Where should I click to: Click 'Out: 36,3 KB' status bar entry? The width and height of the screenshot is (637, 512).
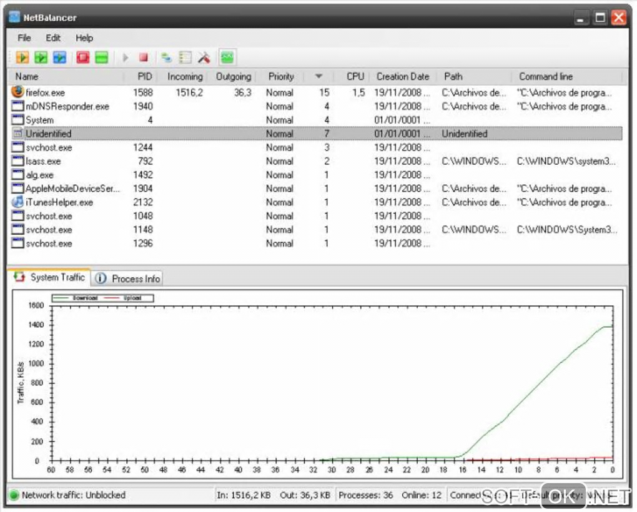[305, 495]
